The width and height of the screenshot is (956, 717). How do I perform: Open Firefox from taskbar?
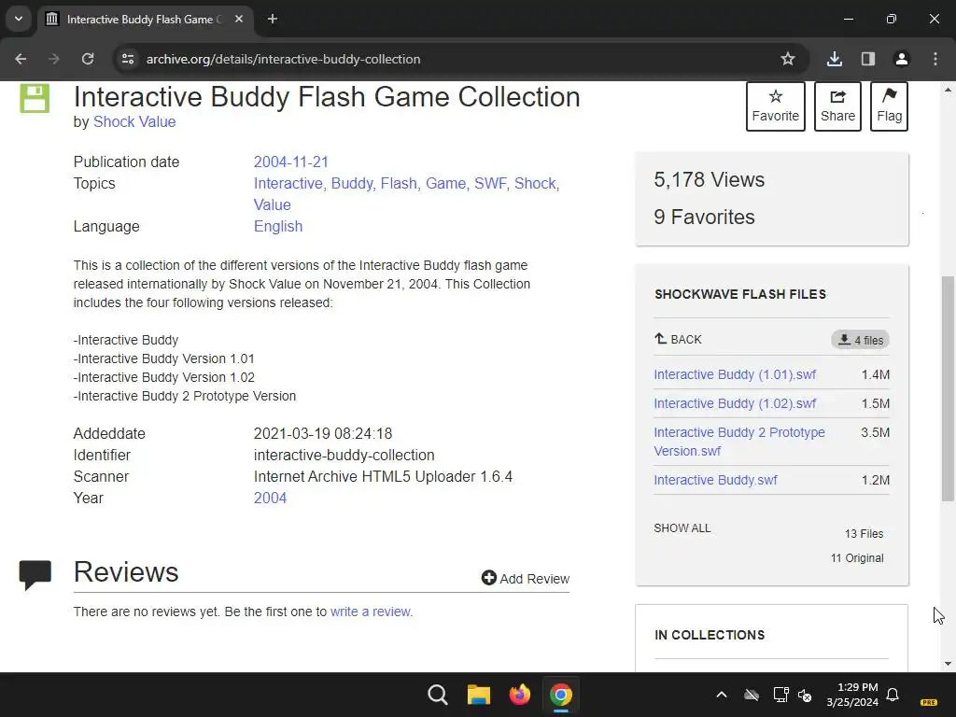[x=519, y=695]
